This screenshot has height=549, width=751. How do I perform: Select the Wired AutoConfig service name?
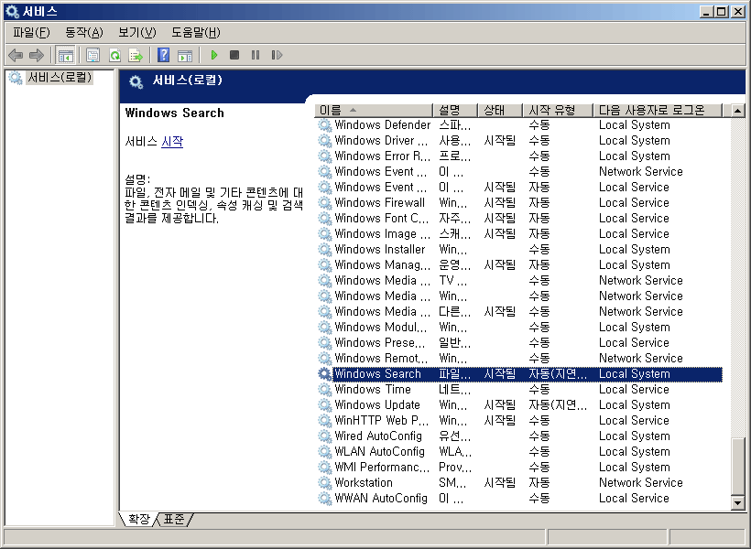pyautogui.click(x=378, y=436)
